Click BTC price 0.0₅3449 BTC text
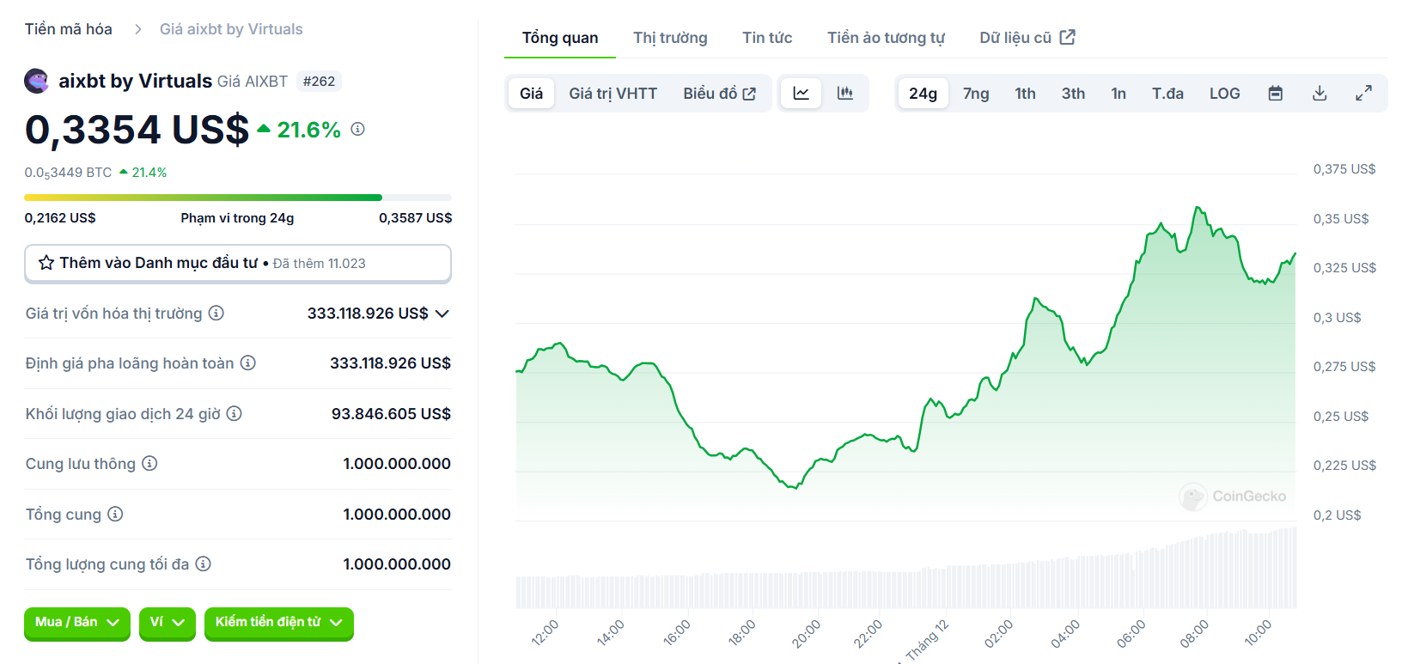Viewport: 1408px width, 664px height. tap(68, 173)
